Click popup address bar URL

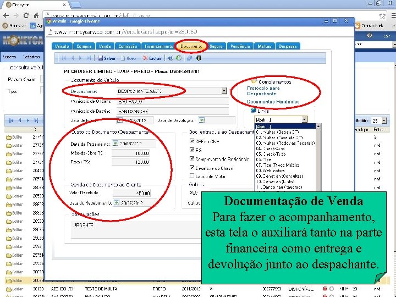(125, 32)
